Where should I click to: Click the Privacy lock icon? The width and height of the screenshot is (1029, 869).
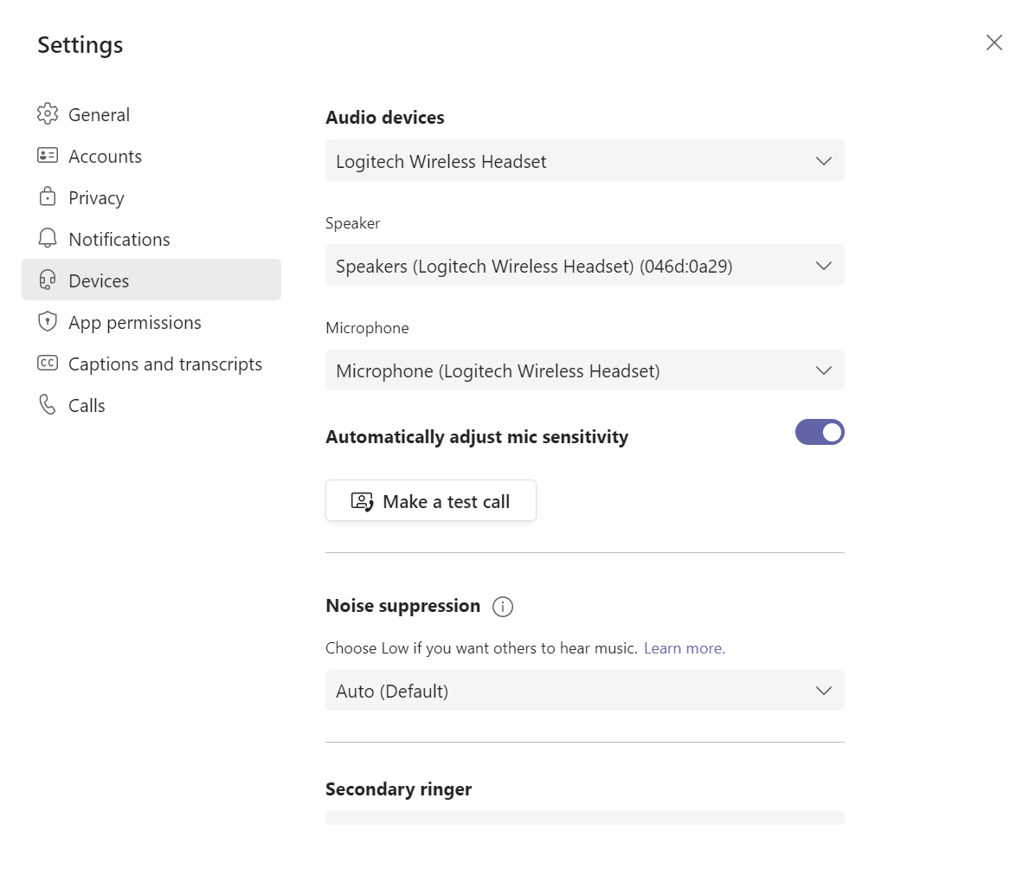[x=48, y=197]
